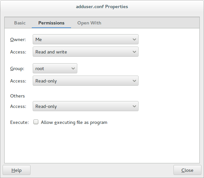204x178 pixels.
Task: Open the Owner dropdown showing Me
Action: tap(85, 39)
